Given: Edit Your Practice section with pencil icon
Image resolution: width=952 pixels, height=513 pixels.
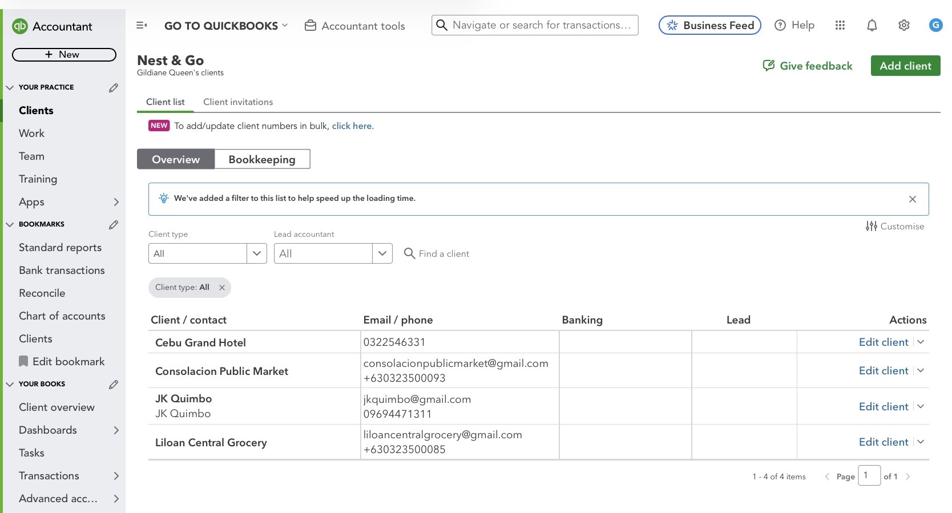Looking at the screenshot, I should (114, 87).
